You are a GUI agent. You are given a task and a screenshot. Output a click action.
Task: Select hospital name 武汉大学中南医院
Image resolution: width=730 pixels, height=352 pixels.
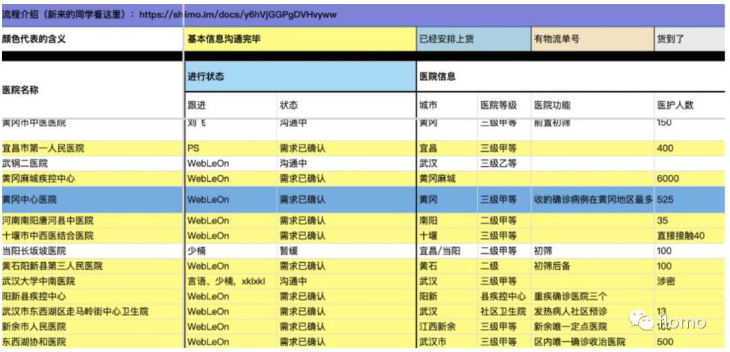[x=92, y=282]
